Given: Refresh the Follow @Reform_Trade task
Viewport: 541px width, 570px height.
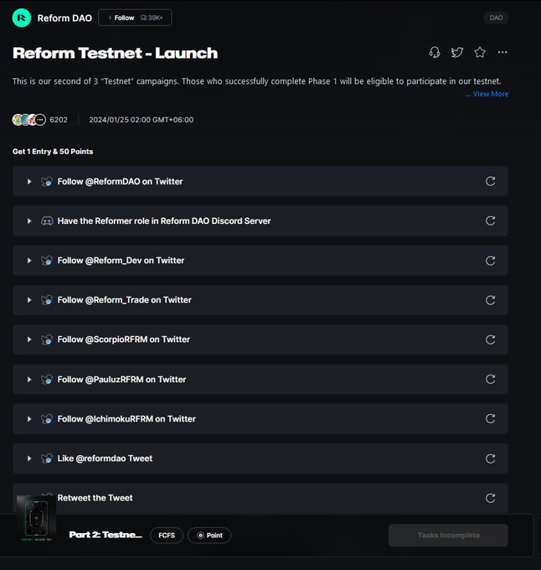Looking at the screenshot, I should 490,300.
